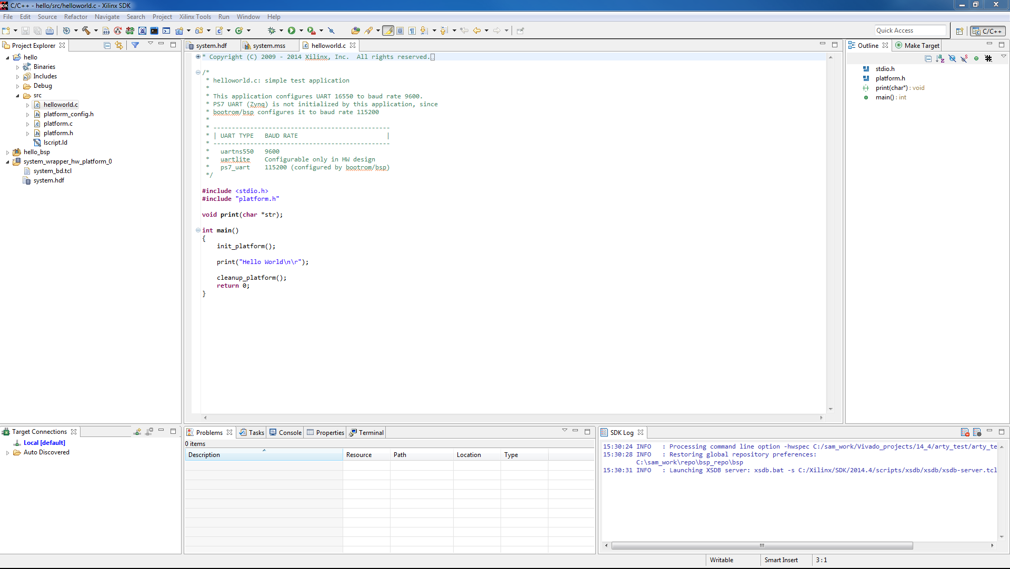The image size is (1010, 569).
Task: Open platform_config.h in Project Explorer
Action: [68, 114]
